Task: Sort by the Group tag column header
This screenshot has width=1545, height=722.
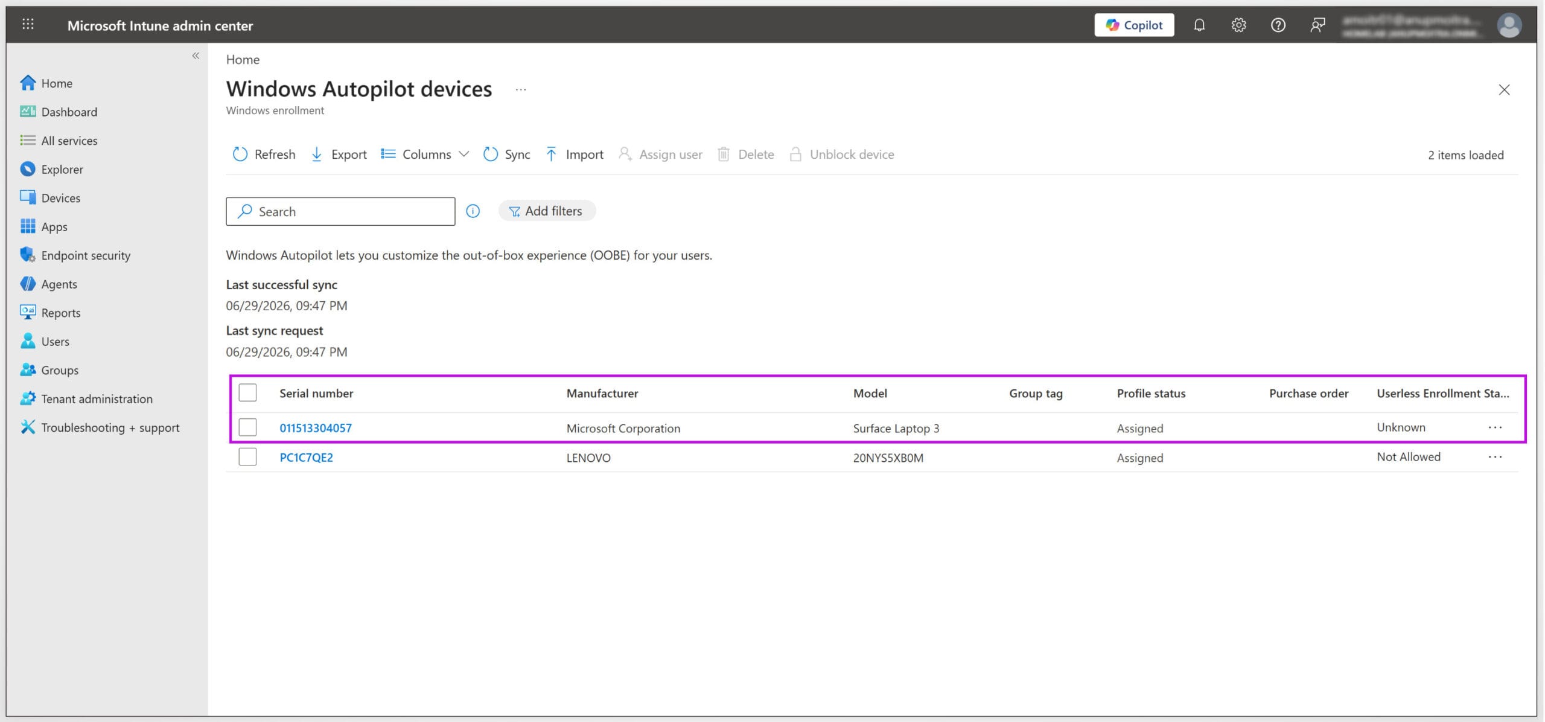Action: 1036,394
